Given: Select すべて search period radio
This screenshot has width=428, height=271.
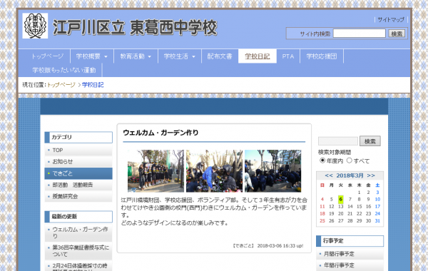Looking at the screenshot, I should (349, 160).
